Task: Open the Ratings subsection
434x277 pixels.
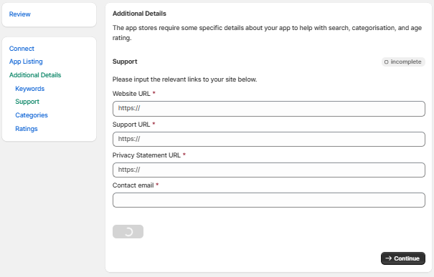Action: pyautogui.click(x=27, y=129)
